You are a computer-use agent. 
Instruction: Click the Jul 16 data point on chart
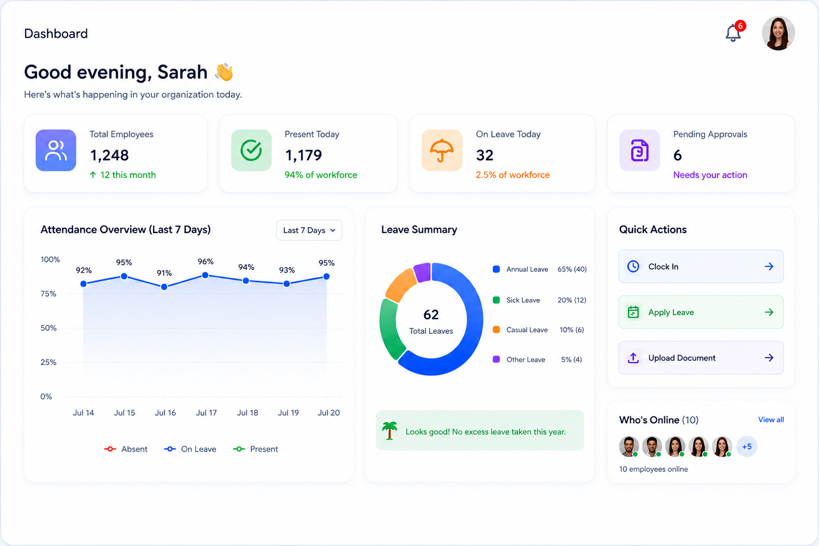click(x=164, y=287)
